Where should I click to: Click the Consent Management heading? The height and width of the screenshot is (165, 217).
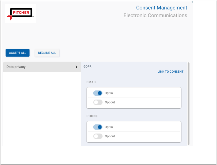[x=161, y=8]
